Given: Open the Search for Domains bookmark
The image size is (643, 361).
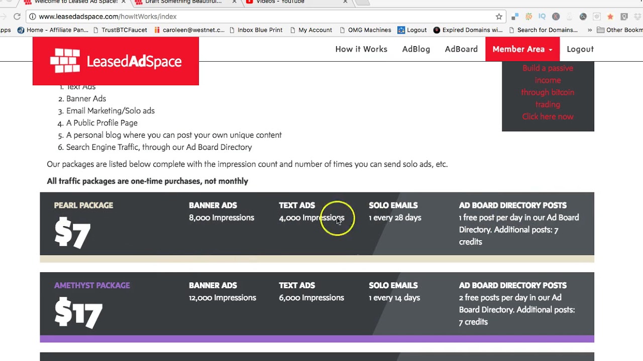Looking at the screenshot, I should (543, 30).
